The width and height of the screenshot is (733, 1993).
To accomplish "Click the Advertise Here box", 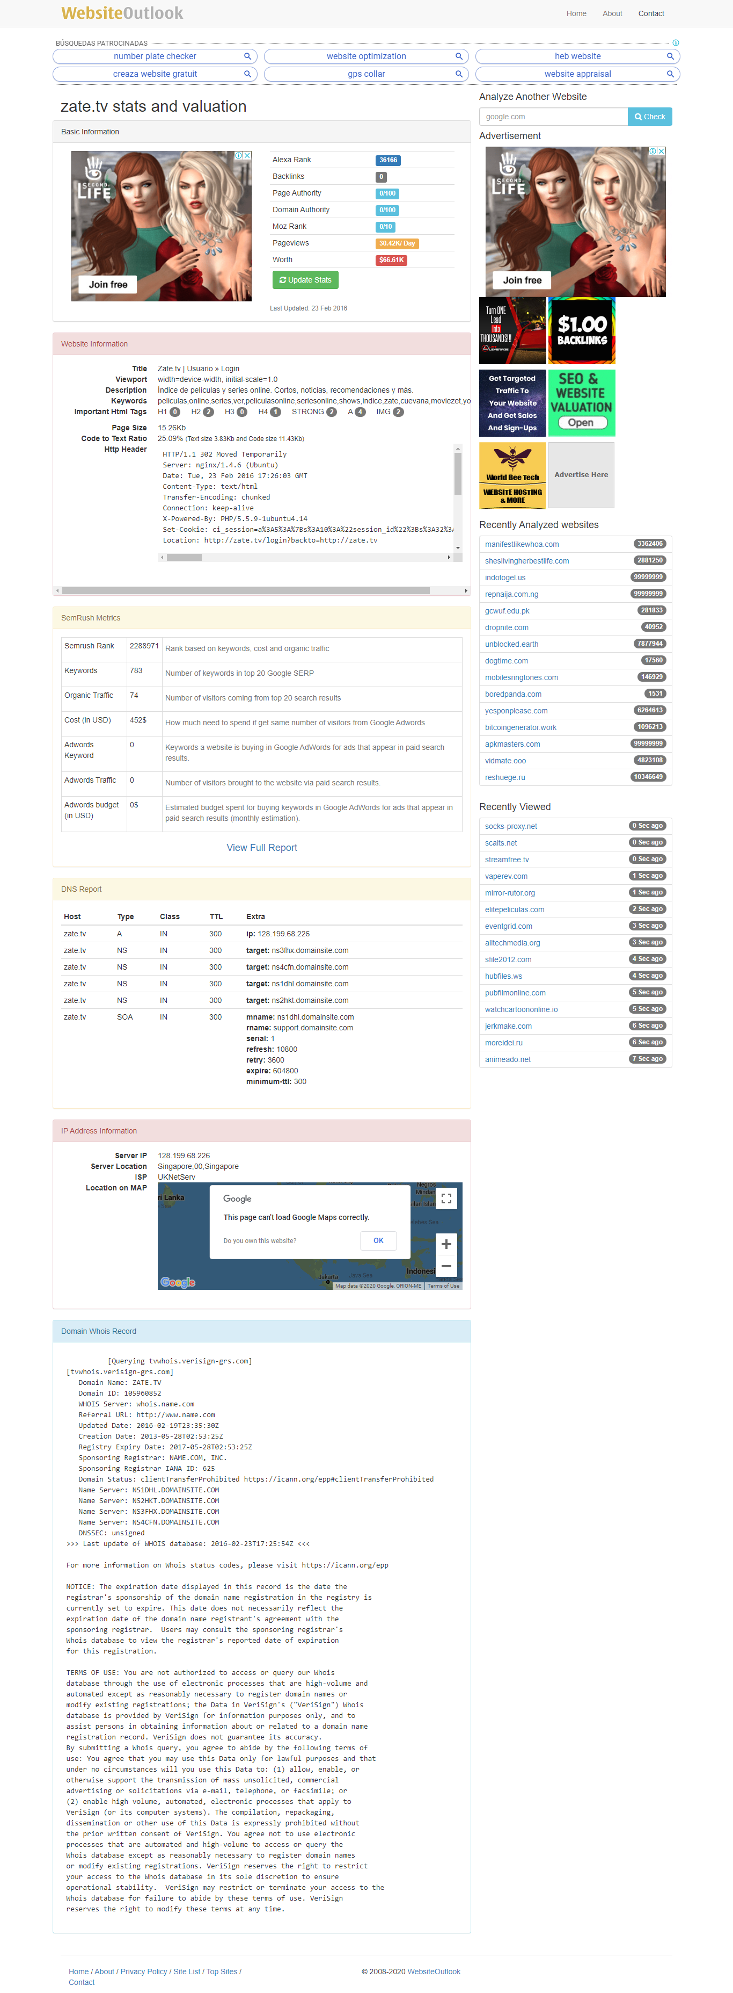I will click(582, 475).
